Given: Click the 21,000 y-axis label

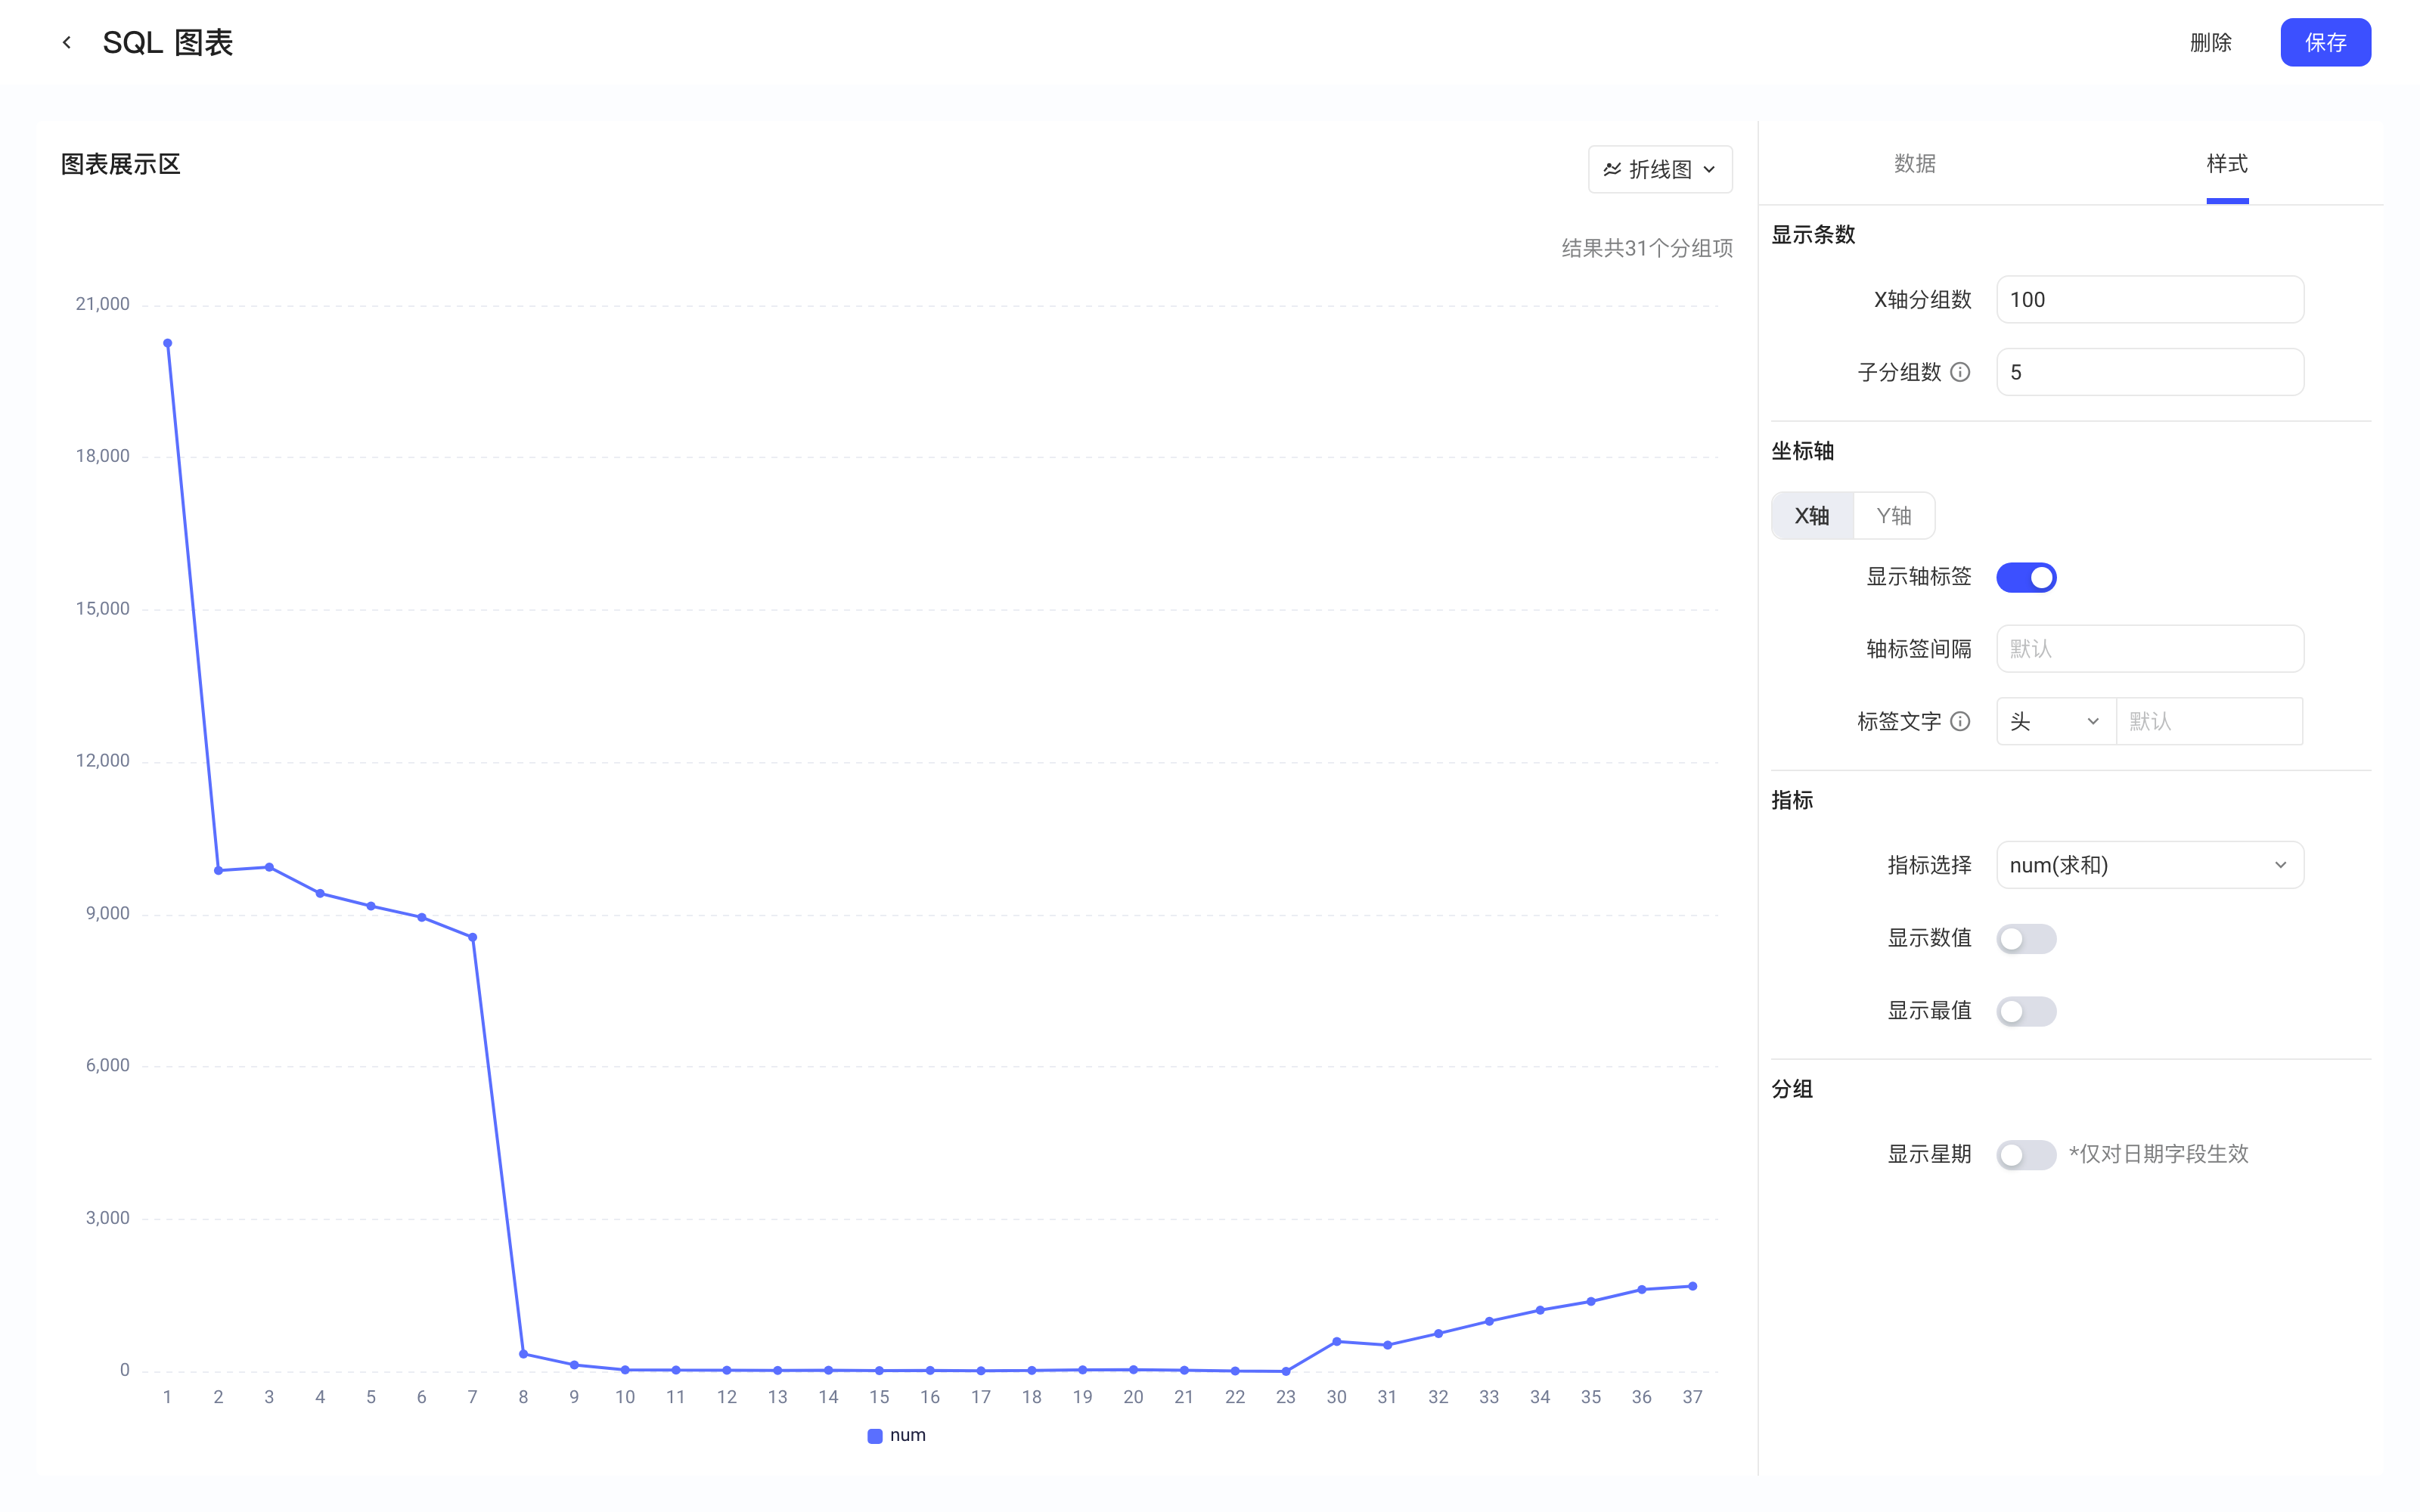Looking at the screenshot, I should point(102,304).
